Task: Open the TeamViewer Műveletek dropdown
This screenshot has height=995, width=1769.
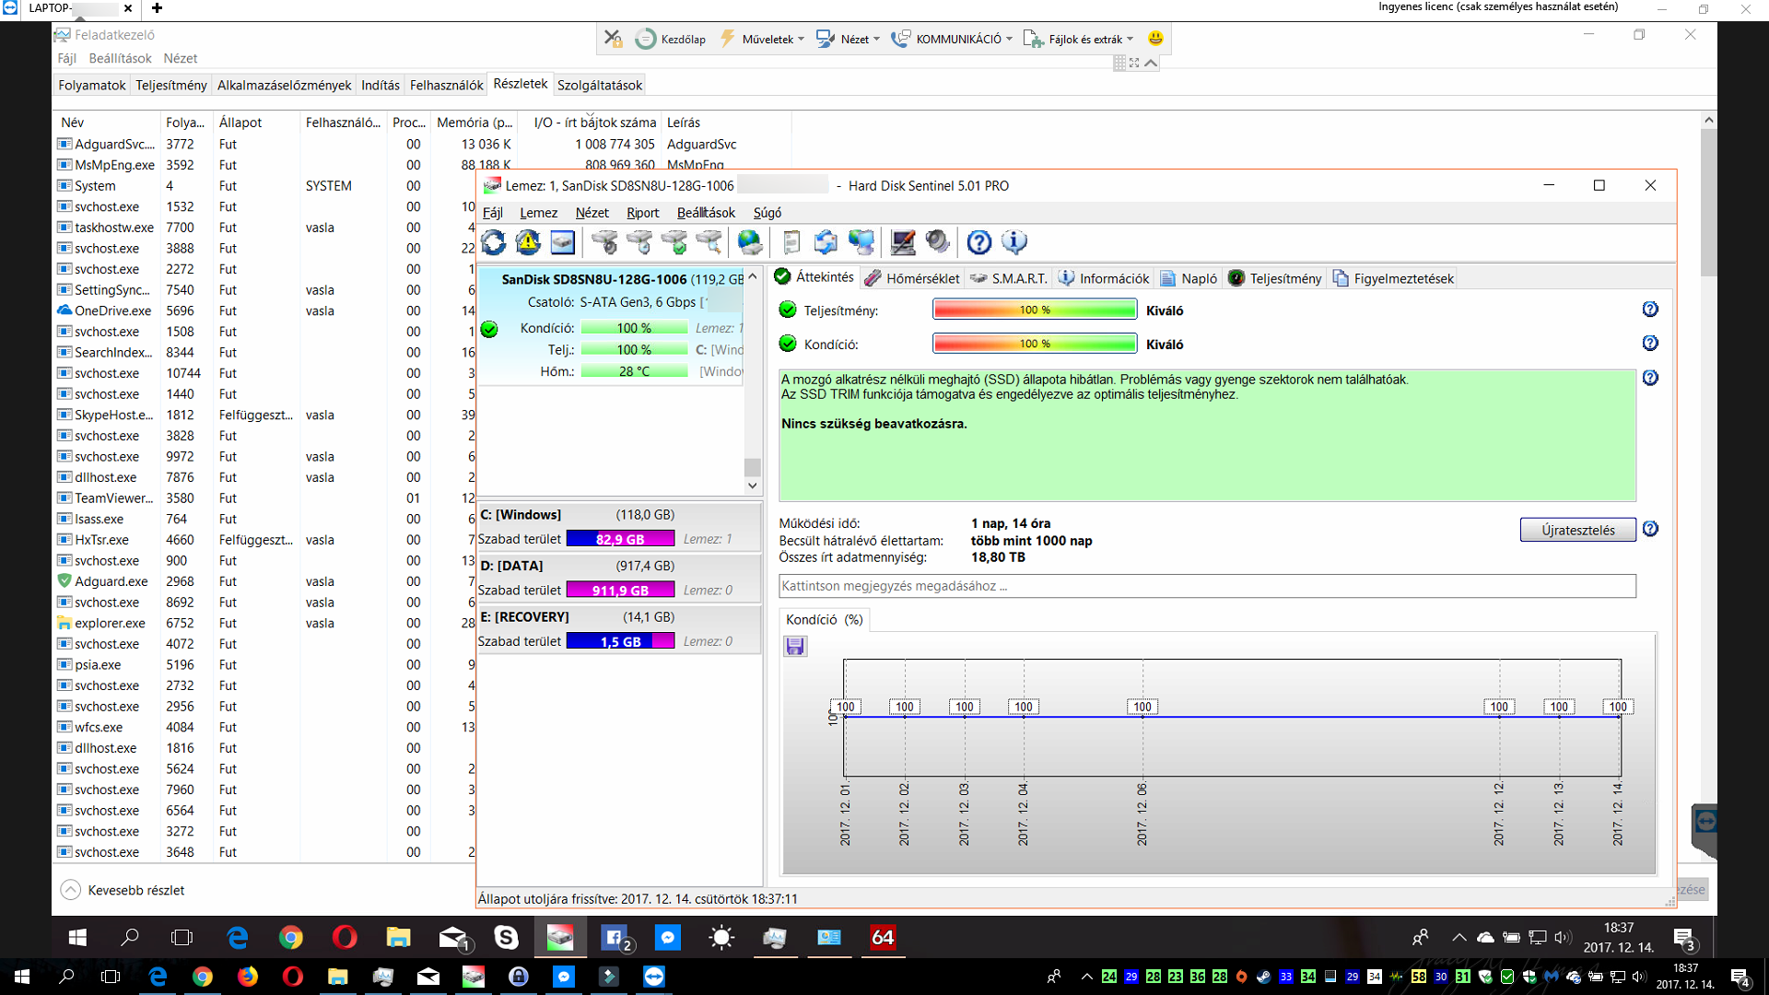Action: tap(762, 39)
